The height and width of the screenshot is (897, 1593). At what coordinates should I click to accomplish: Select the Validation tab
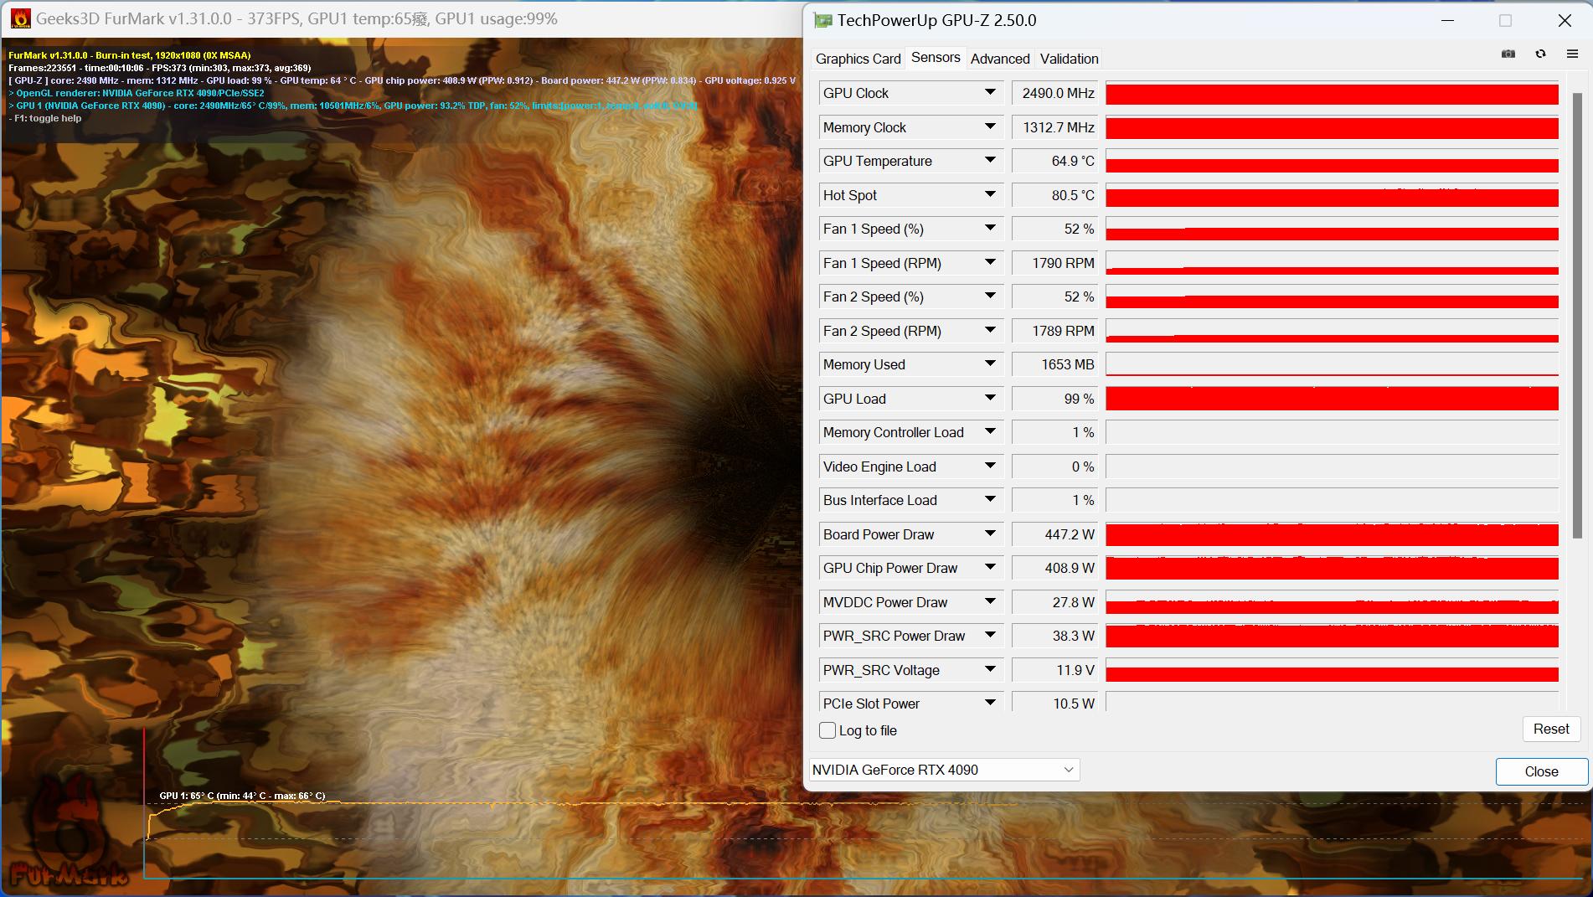[1068, 59]
